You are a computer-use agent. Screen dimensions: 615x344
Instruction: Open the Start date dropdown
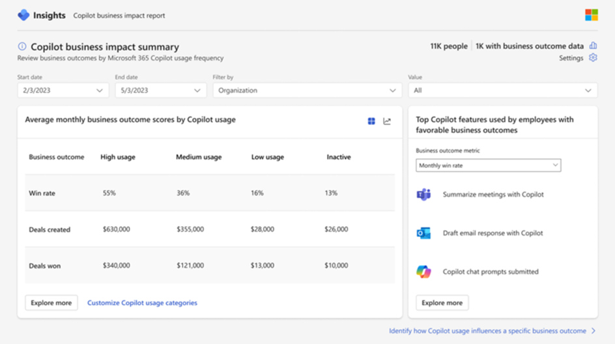(63, 90)
